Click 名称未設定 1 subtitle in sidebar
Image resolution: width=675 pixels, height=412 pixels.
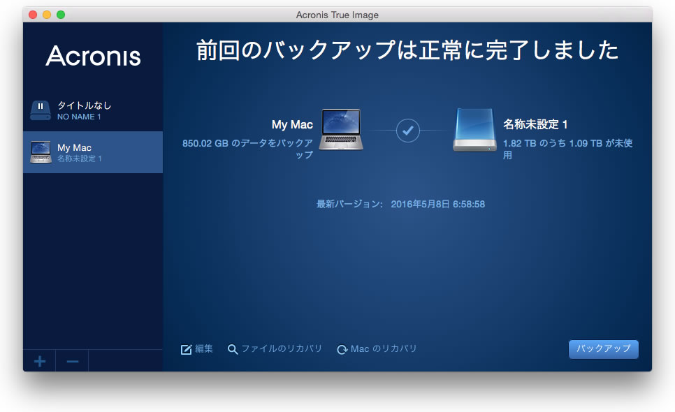(79, 159)
